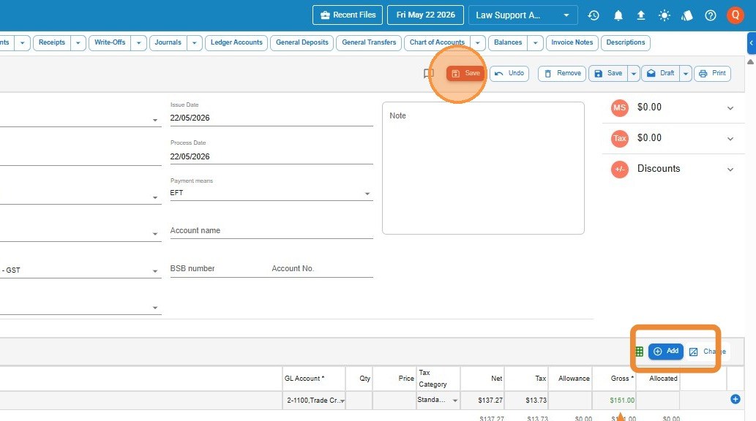Open the Journals dropdown arrow
Screen dimensions: 756x421
tap(194, 42)
